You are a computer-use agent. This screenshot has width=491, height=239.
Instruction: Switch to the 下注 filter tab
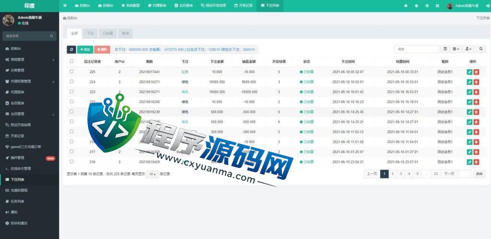[x=90, y=33]
